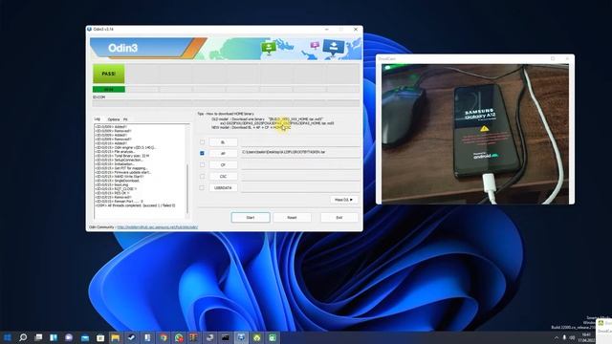Open Microsoft Store taskbar icon
Viewport: 612px width, 344px height.
click(100, 337)
